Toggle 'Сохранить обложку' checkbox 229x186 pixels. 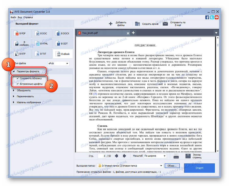pos(18,78)
